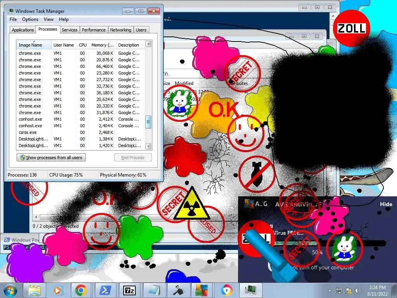This screenshot has height=298, width=397.
Task: Select DesktopLighti... row using 1,420 K
Action: (81, 146)
